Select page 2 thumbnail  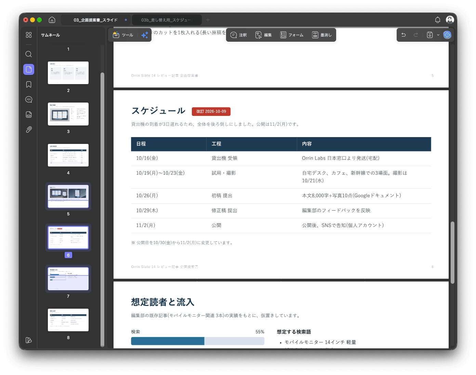68,73
